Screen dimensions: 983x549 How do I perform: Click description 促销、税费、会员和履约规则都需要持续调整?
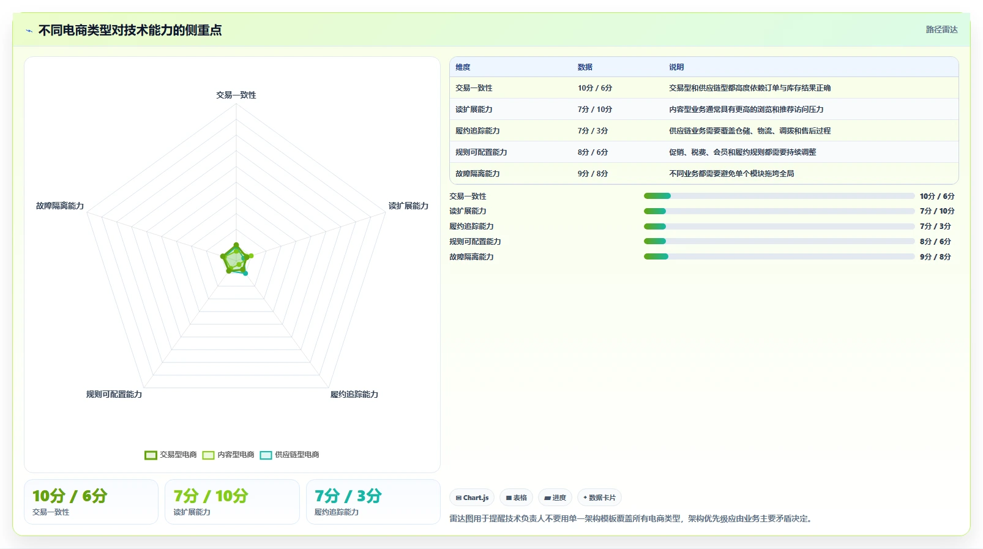pyautogui.click(x=742, y=152)
